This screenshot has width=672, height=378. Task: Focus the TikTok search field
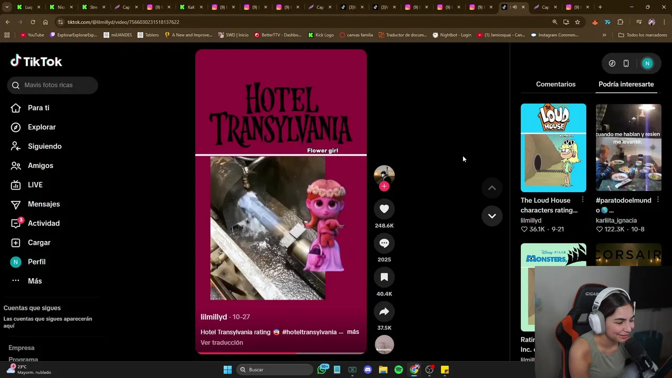point(52,85)
